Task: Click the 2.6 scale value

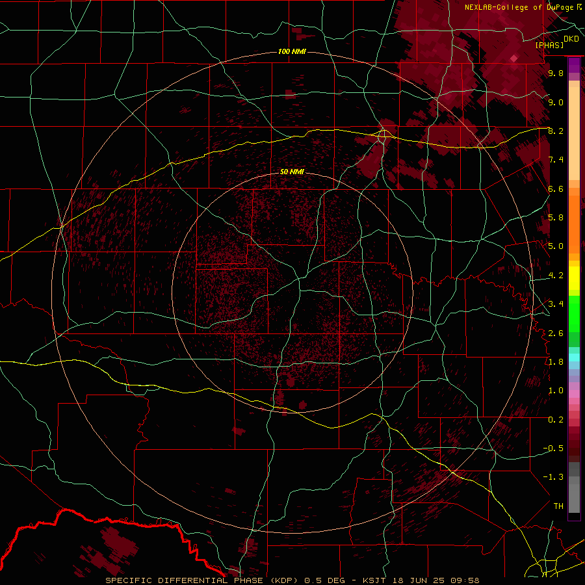Action: (556, 333)
